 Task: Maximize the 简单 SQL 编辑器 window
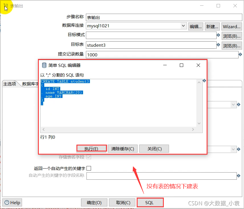click(x=182, y=65)
